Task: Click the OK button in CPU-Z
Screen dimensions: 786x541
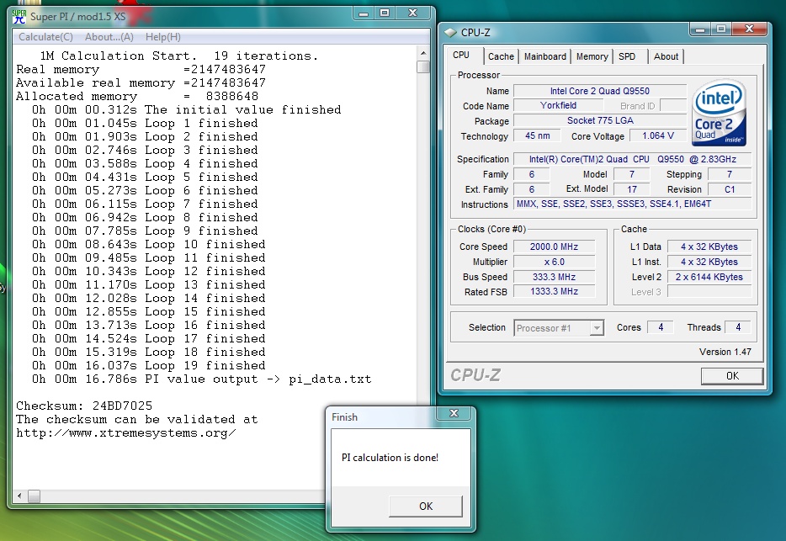Action: [731, 376]
